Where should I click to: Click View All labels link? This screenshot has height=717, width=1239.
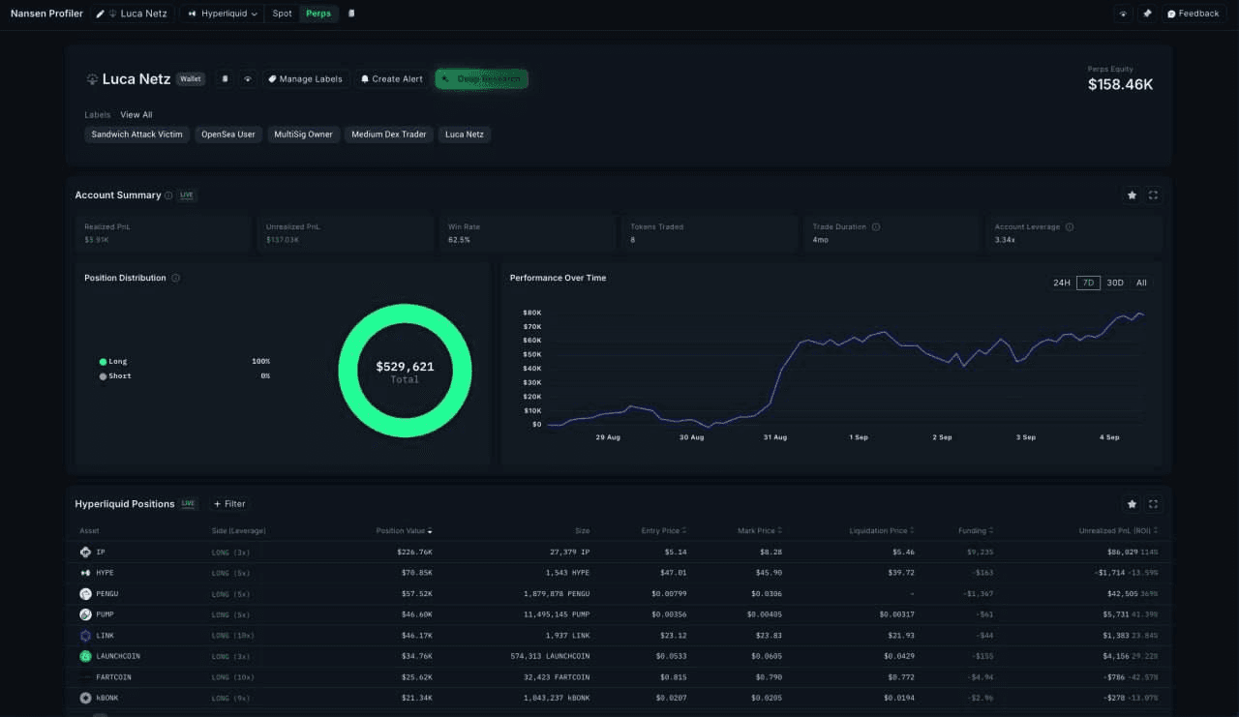pyautogui.click(x=136, y=114)
